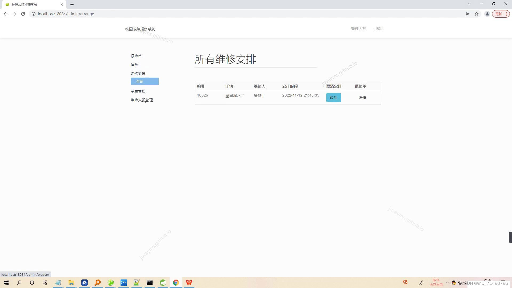Open Spring green leaf app on taskbar
The height and width of the screenshot is (288, 512).
pos(163,283)
